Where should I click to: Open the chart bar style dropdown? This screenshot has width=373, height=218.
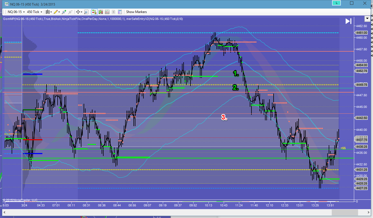49,12
